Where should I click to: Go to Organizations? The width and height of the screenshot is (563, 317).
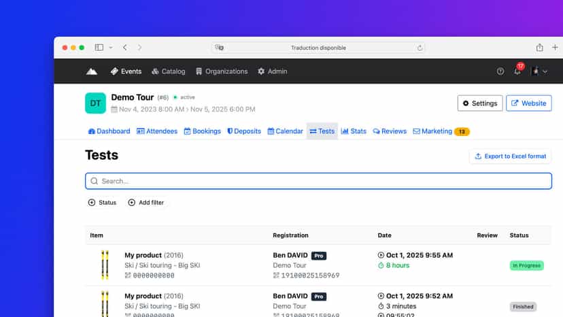pos(222,71)
